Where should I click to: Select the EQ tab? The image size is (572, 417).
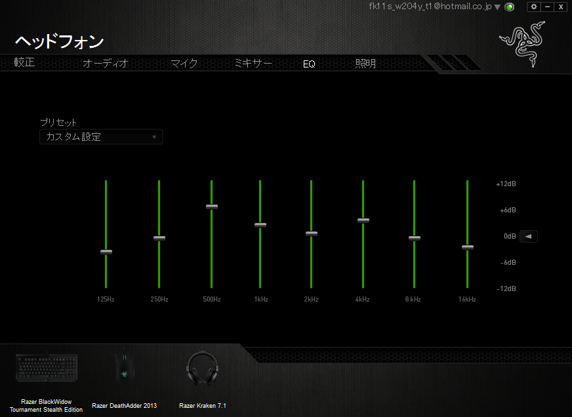pos(309,64)
